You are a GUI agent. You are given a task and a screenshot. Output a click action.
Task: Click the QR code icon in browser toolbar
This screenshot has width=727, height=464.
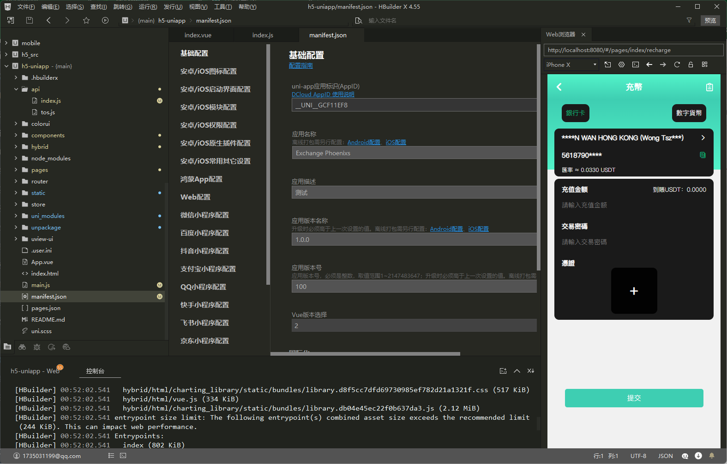pos(705,65)
